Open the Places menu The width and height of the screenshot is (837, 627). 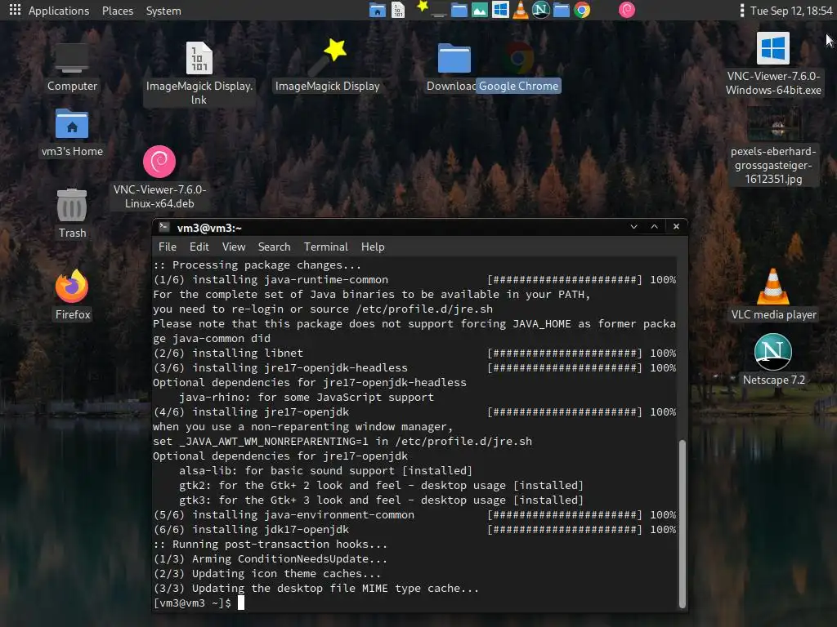point(118,11)
